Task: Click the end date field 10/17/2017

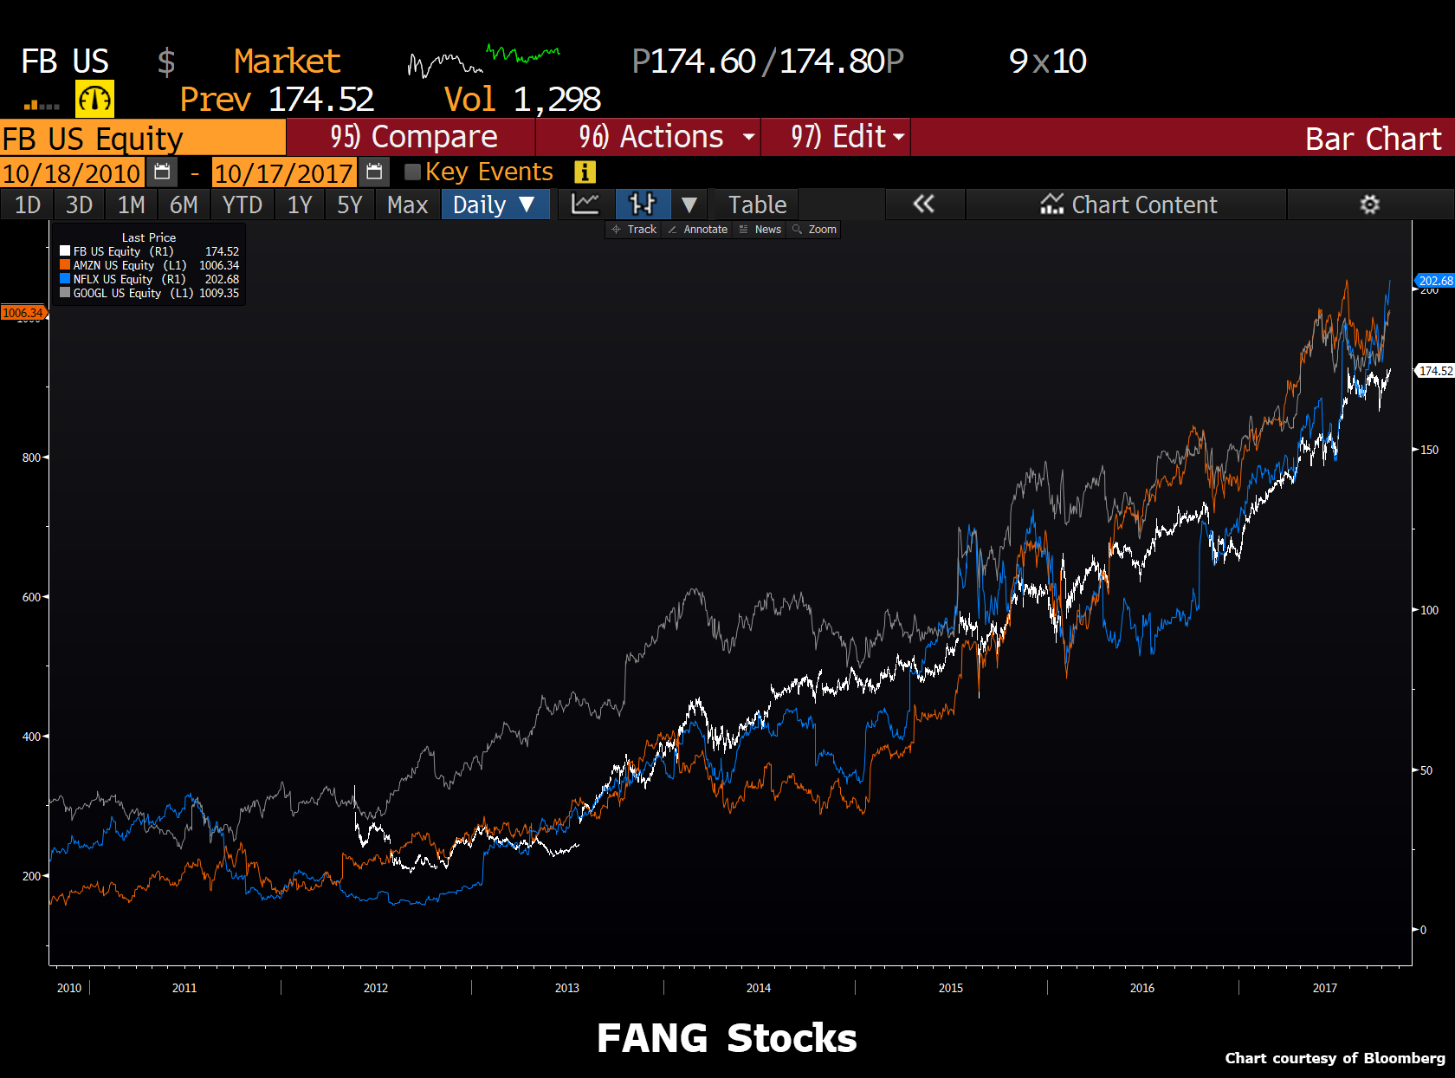Action: [x=284, y=172]
